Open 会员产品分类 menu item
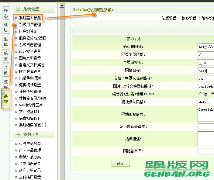Screen dimensions: 214x180 pyautogui.click(x=30, y=157)
